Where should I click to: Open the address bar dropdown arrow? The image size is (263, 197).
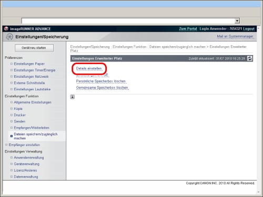click(237, 21)
